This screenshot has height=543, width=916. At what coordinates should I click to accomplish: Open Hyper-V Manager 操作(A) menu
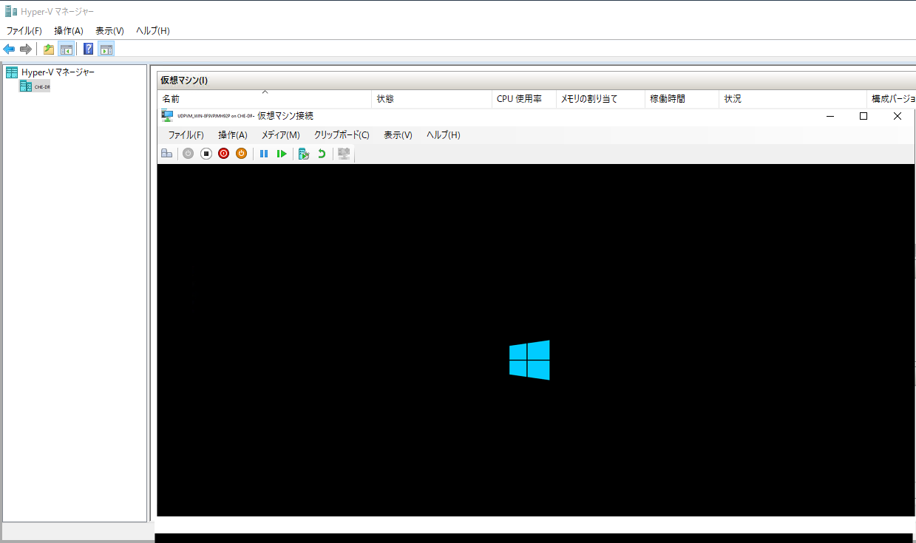tap(69, 31)
